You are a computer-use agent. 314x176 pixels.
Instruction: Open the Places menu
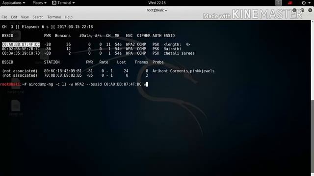click(39, 3)
